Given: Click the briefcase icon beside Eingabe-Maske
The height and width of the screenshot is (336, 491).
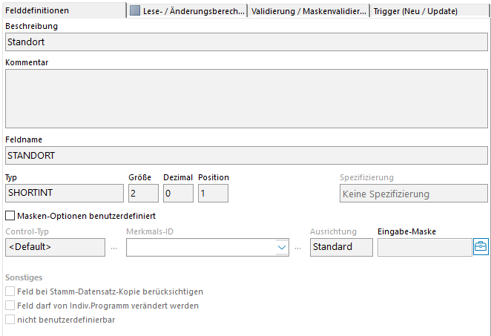Looking at the screenshot, I should [481, 247].
